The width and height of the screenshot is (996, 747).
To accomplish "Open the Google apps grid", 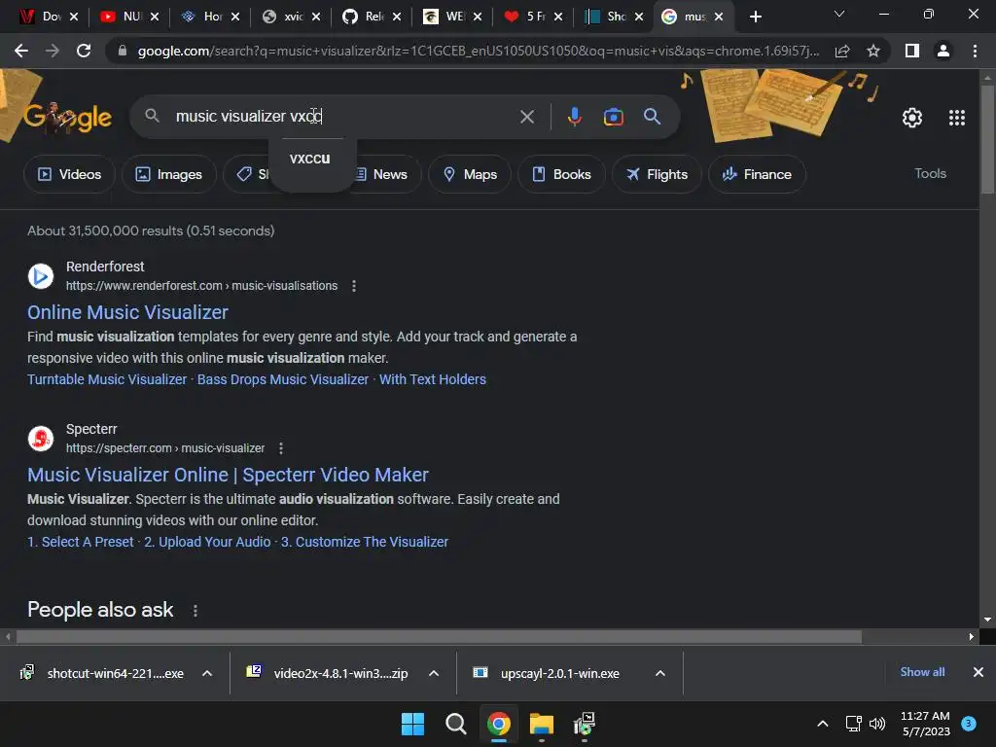I will pyautogui.click(x=957, y=118).
